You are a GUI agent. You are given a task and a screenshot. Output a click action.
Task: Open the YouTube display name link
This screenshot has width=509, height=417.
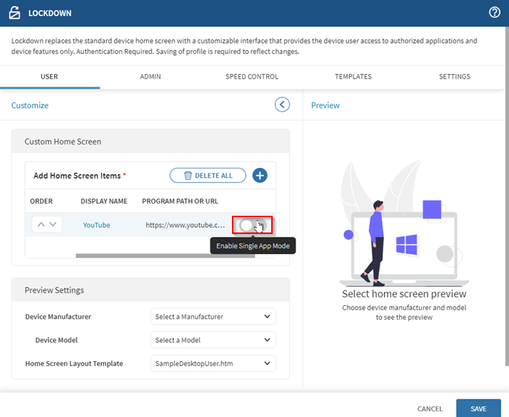click(x=97, y=225)
